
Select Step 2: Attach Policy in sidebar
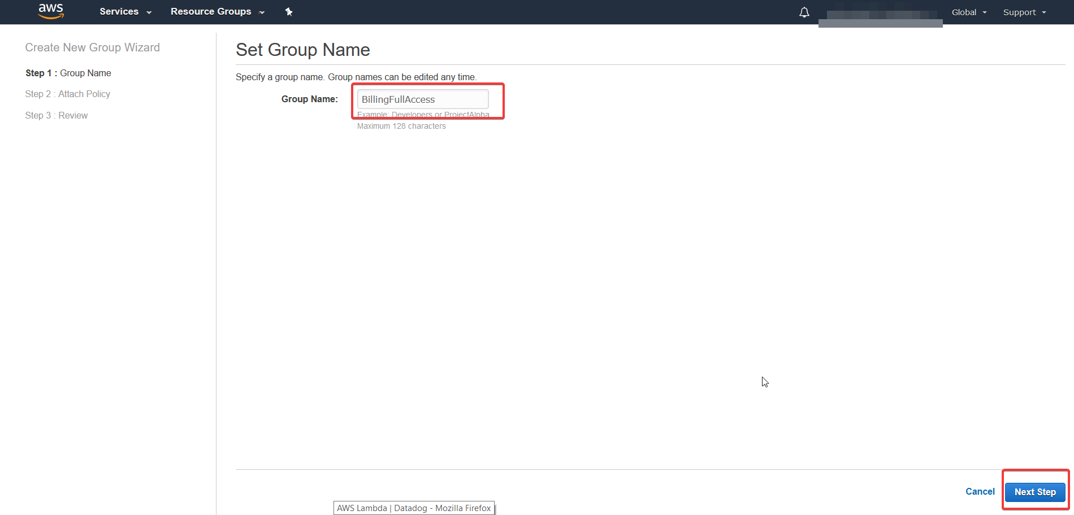click(x=68, y=94)
